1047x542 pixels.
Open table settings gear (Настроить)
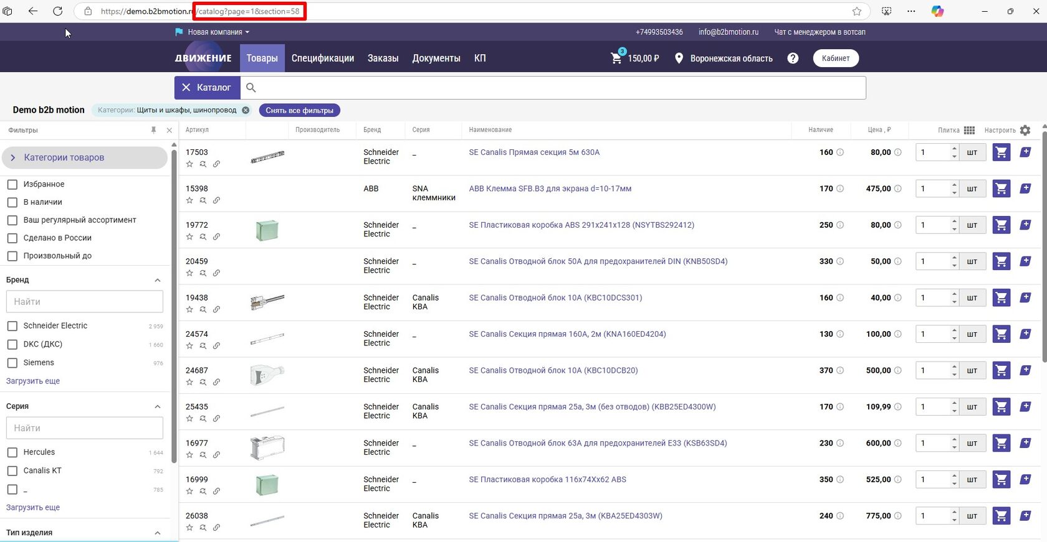[1025, 130]
